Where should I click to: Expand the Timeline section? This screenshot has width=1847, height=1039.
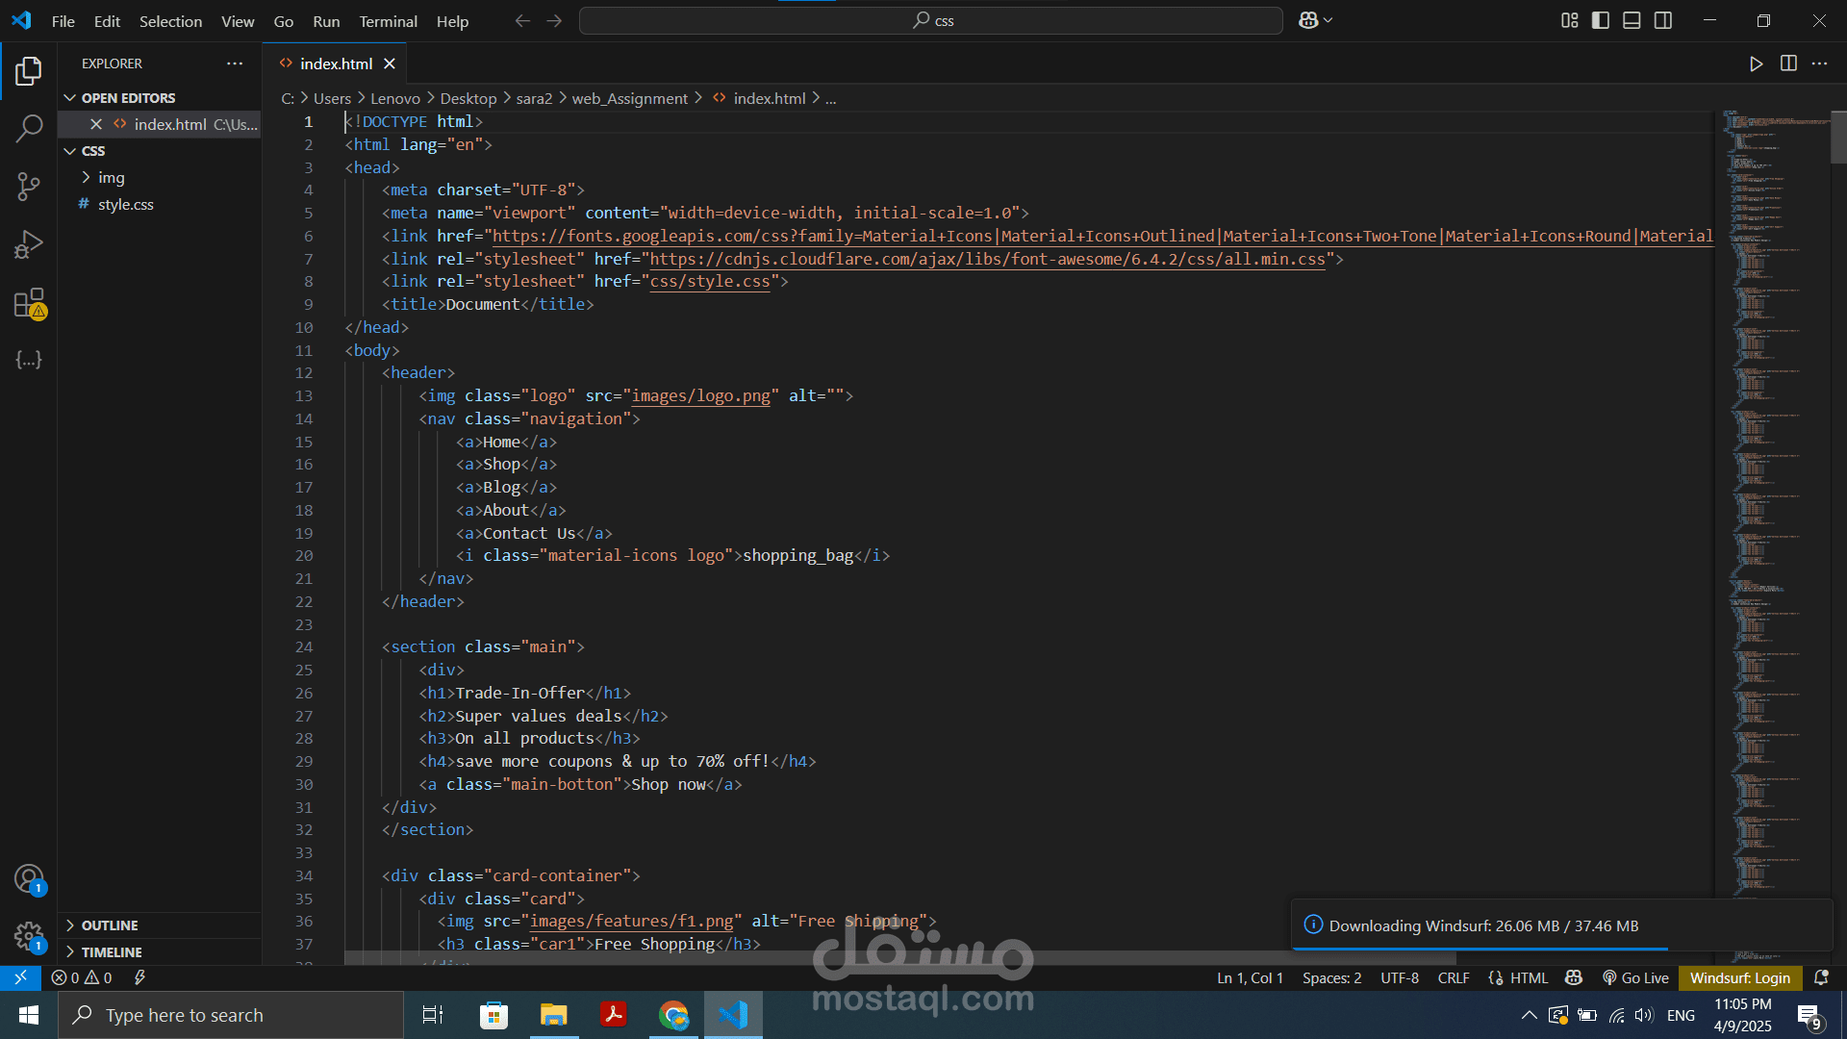pos(111,952)
